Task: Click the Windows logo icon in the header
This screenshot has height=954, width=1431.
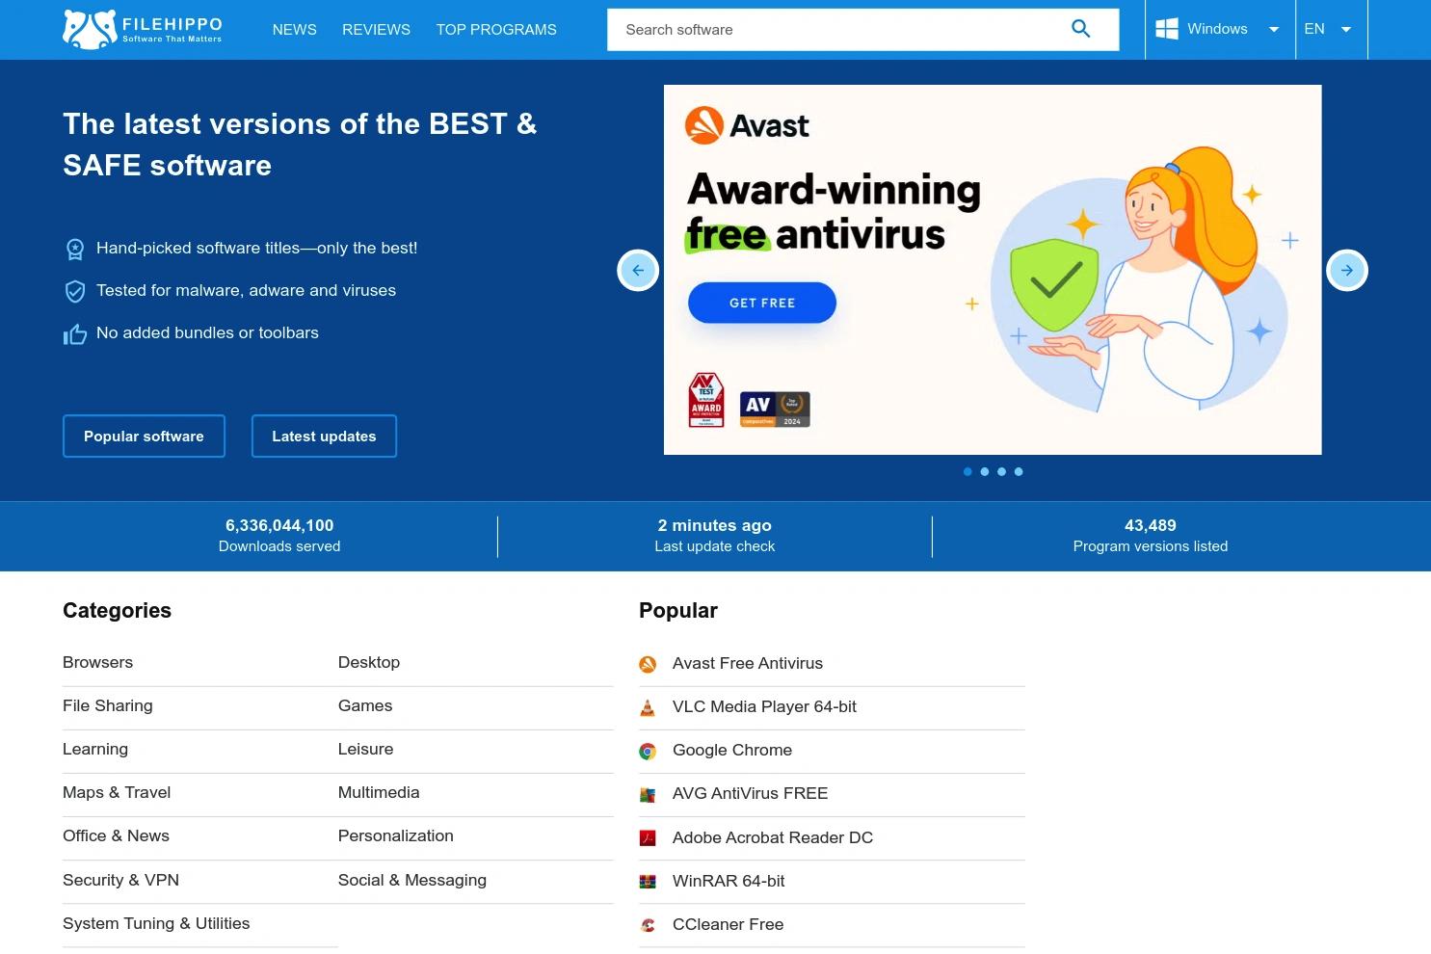Action: [x=1167, y=29]
